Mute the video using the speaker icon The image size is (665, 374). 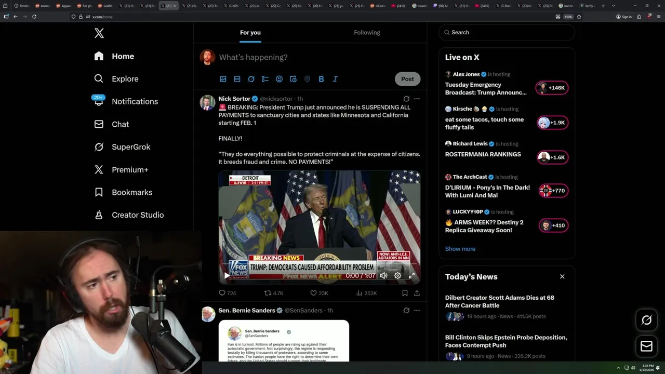click(x=383, y=276)
